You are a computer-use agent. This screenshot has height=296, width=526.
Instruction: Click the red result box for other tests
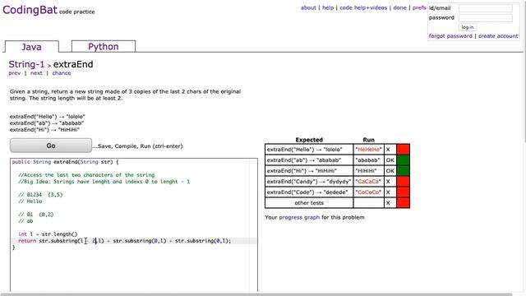(403, 203)
